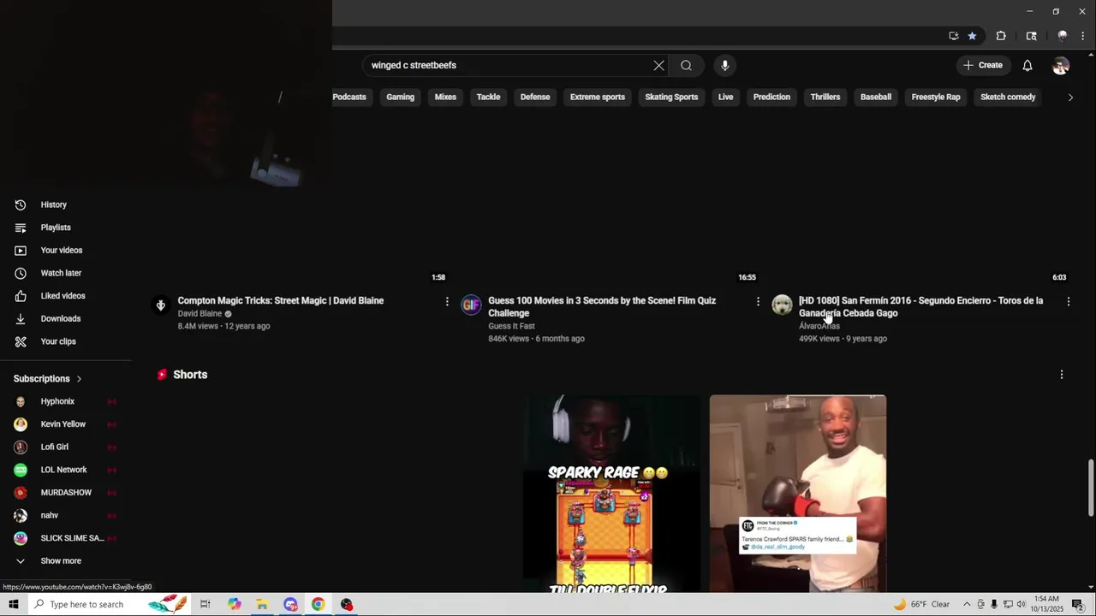Select the Defense filter chip
The image size is (1096, 616).
pyautogui.click(x=535, y=97)
